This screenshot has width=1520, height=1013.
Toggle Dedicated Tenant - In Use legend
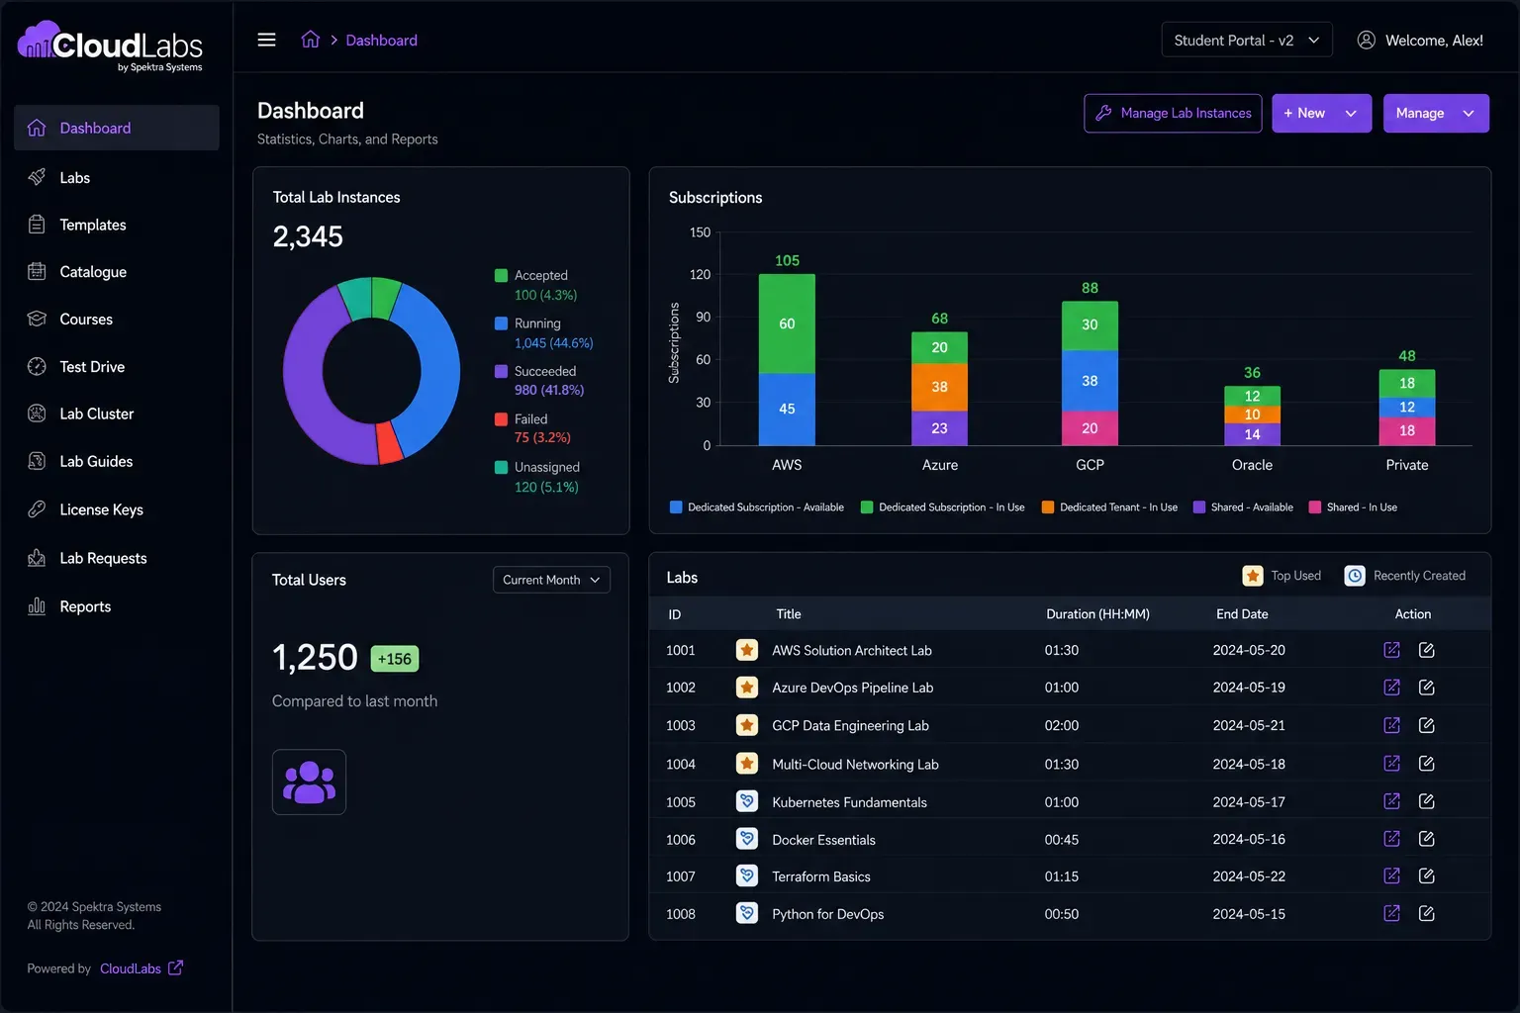point(1109,507)
